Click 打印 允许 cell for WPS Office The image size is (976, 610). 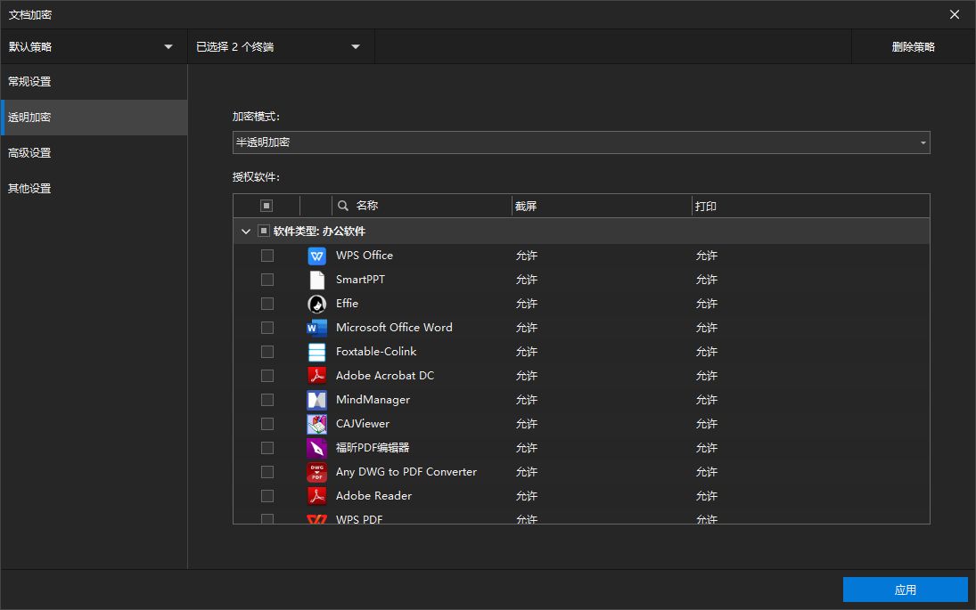[707, 256]
